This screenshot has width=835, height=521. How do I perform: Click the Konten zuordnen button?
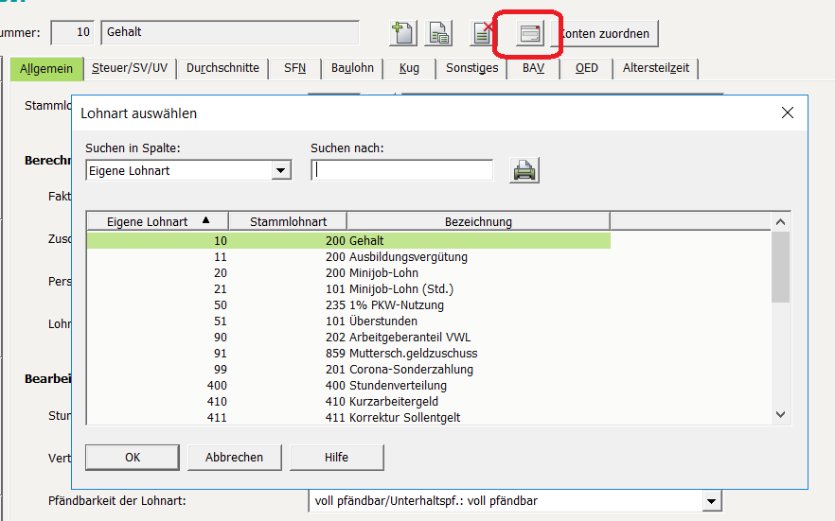tap(607, 33)
